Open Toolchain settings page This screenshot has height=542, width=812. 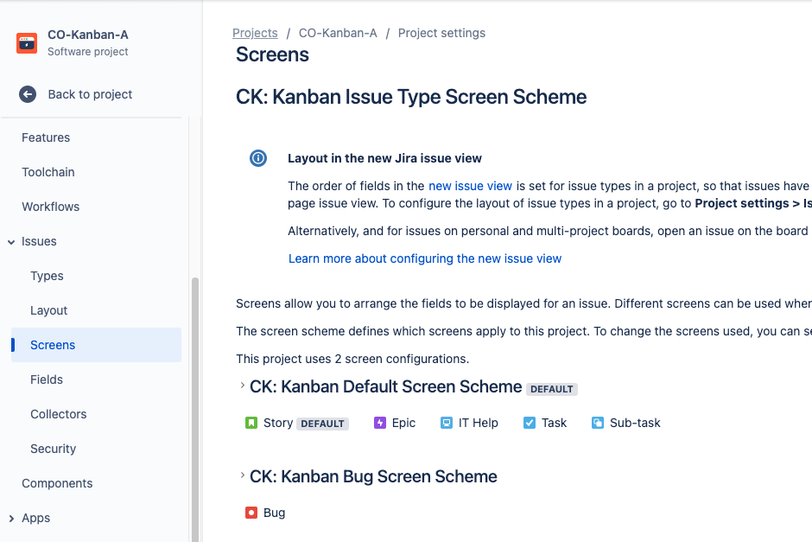(48, 172)
